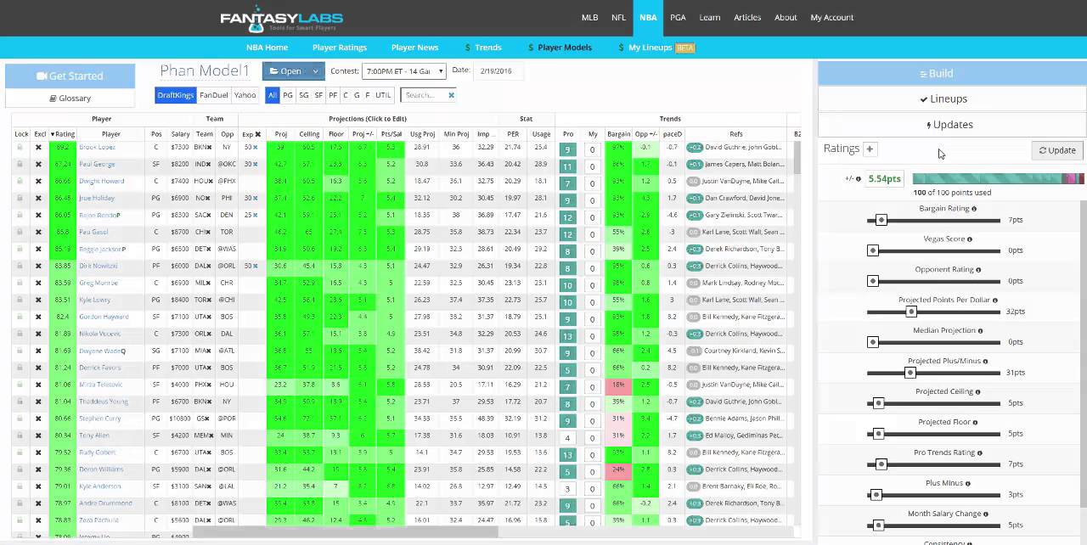This screenshot has height=545, width=1087.
Task: Filter players to SG position
Action: 304,95
